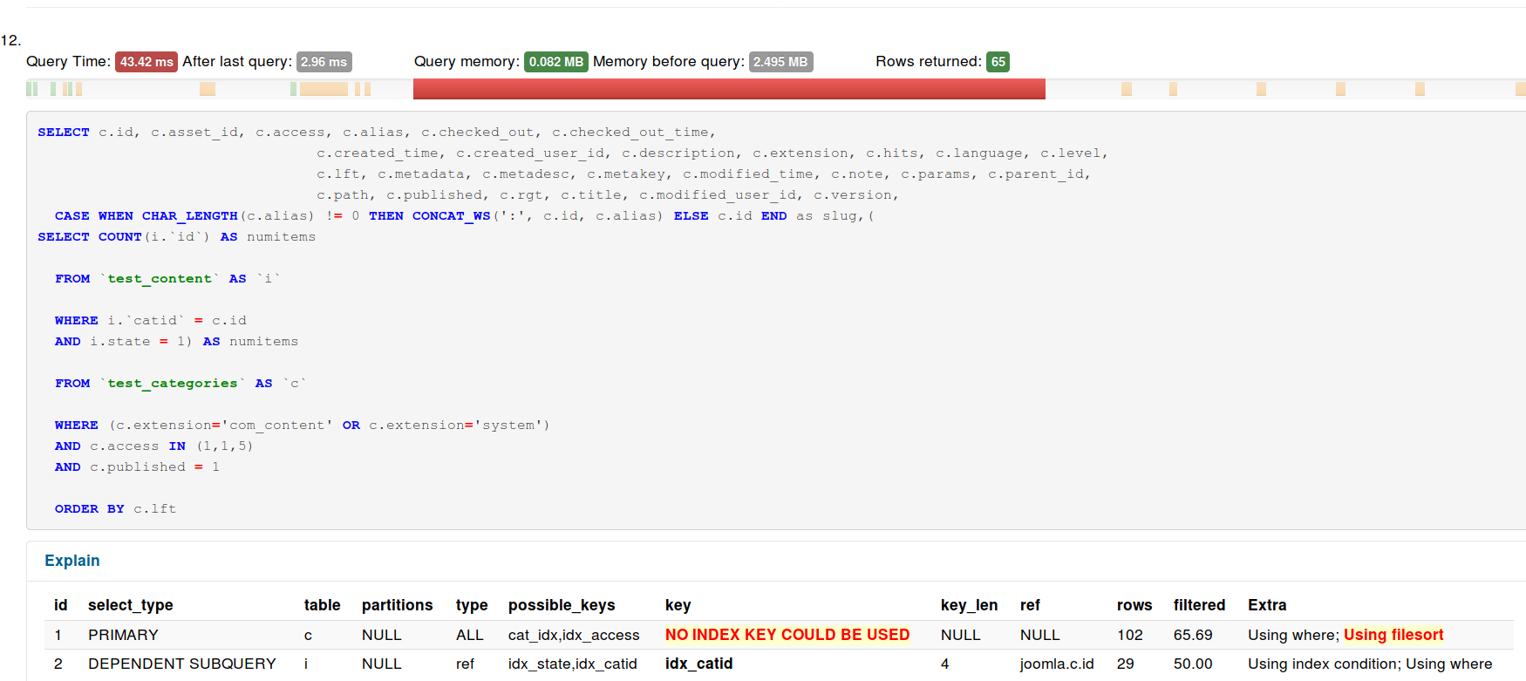
Task: Select the large red segment in timeline bar
Action: (x=729, y=89)
